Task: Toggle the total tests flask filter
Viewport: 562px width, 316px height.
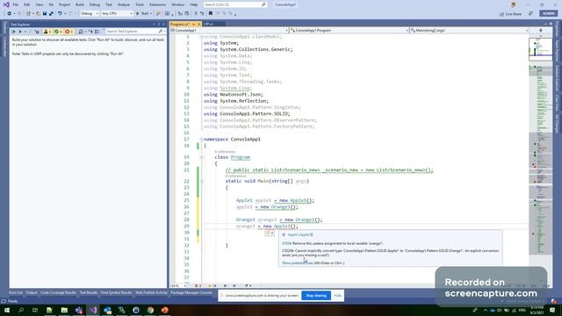Action: pyautogui.click(x=47, y=32)
